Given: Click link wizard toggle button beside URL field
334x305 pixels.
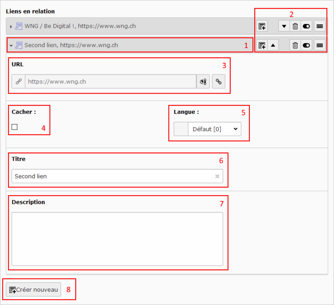Looking at the screenshot, I should pyautogui.click(x=203, y=82).
